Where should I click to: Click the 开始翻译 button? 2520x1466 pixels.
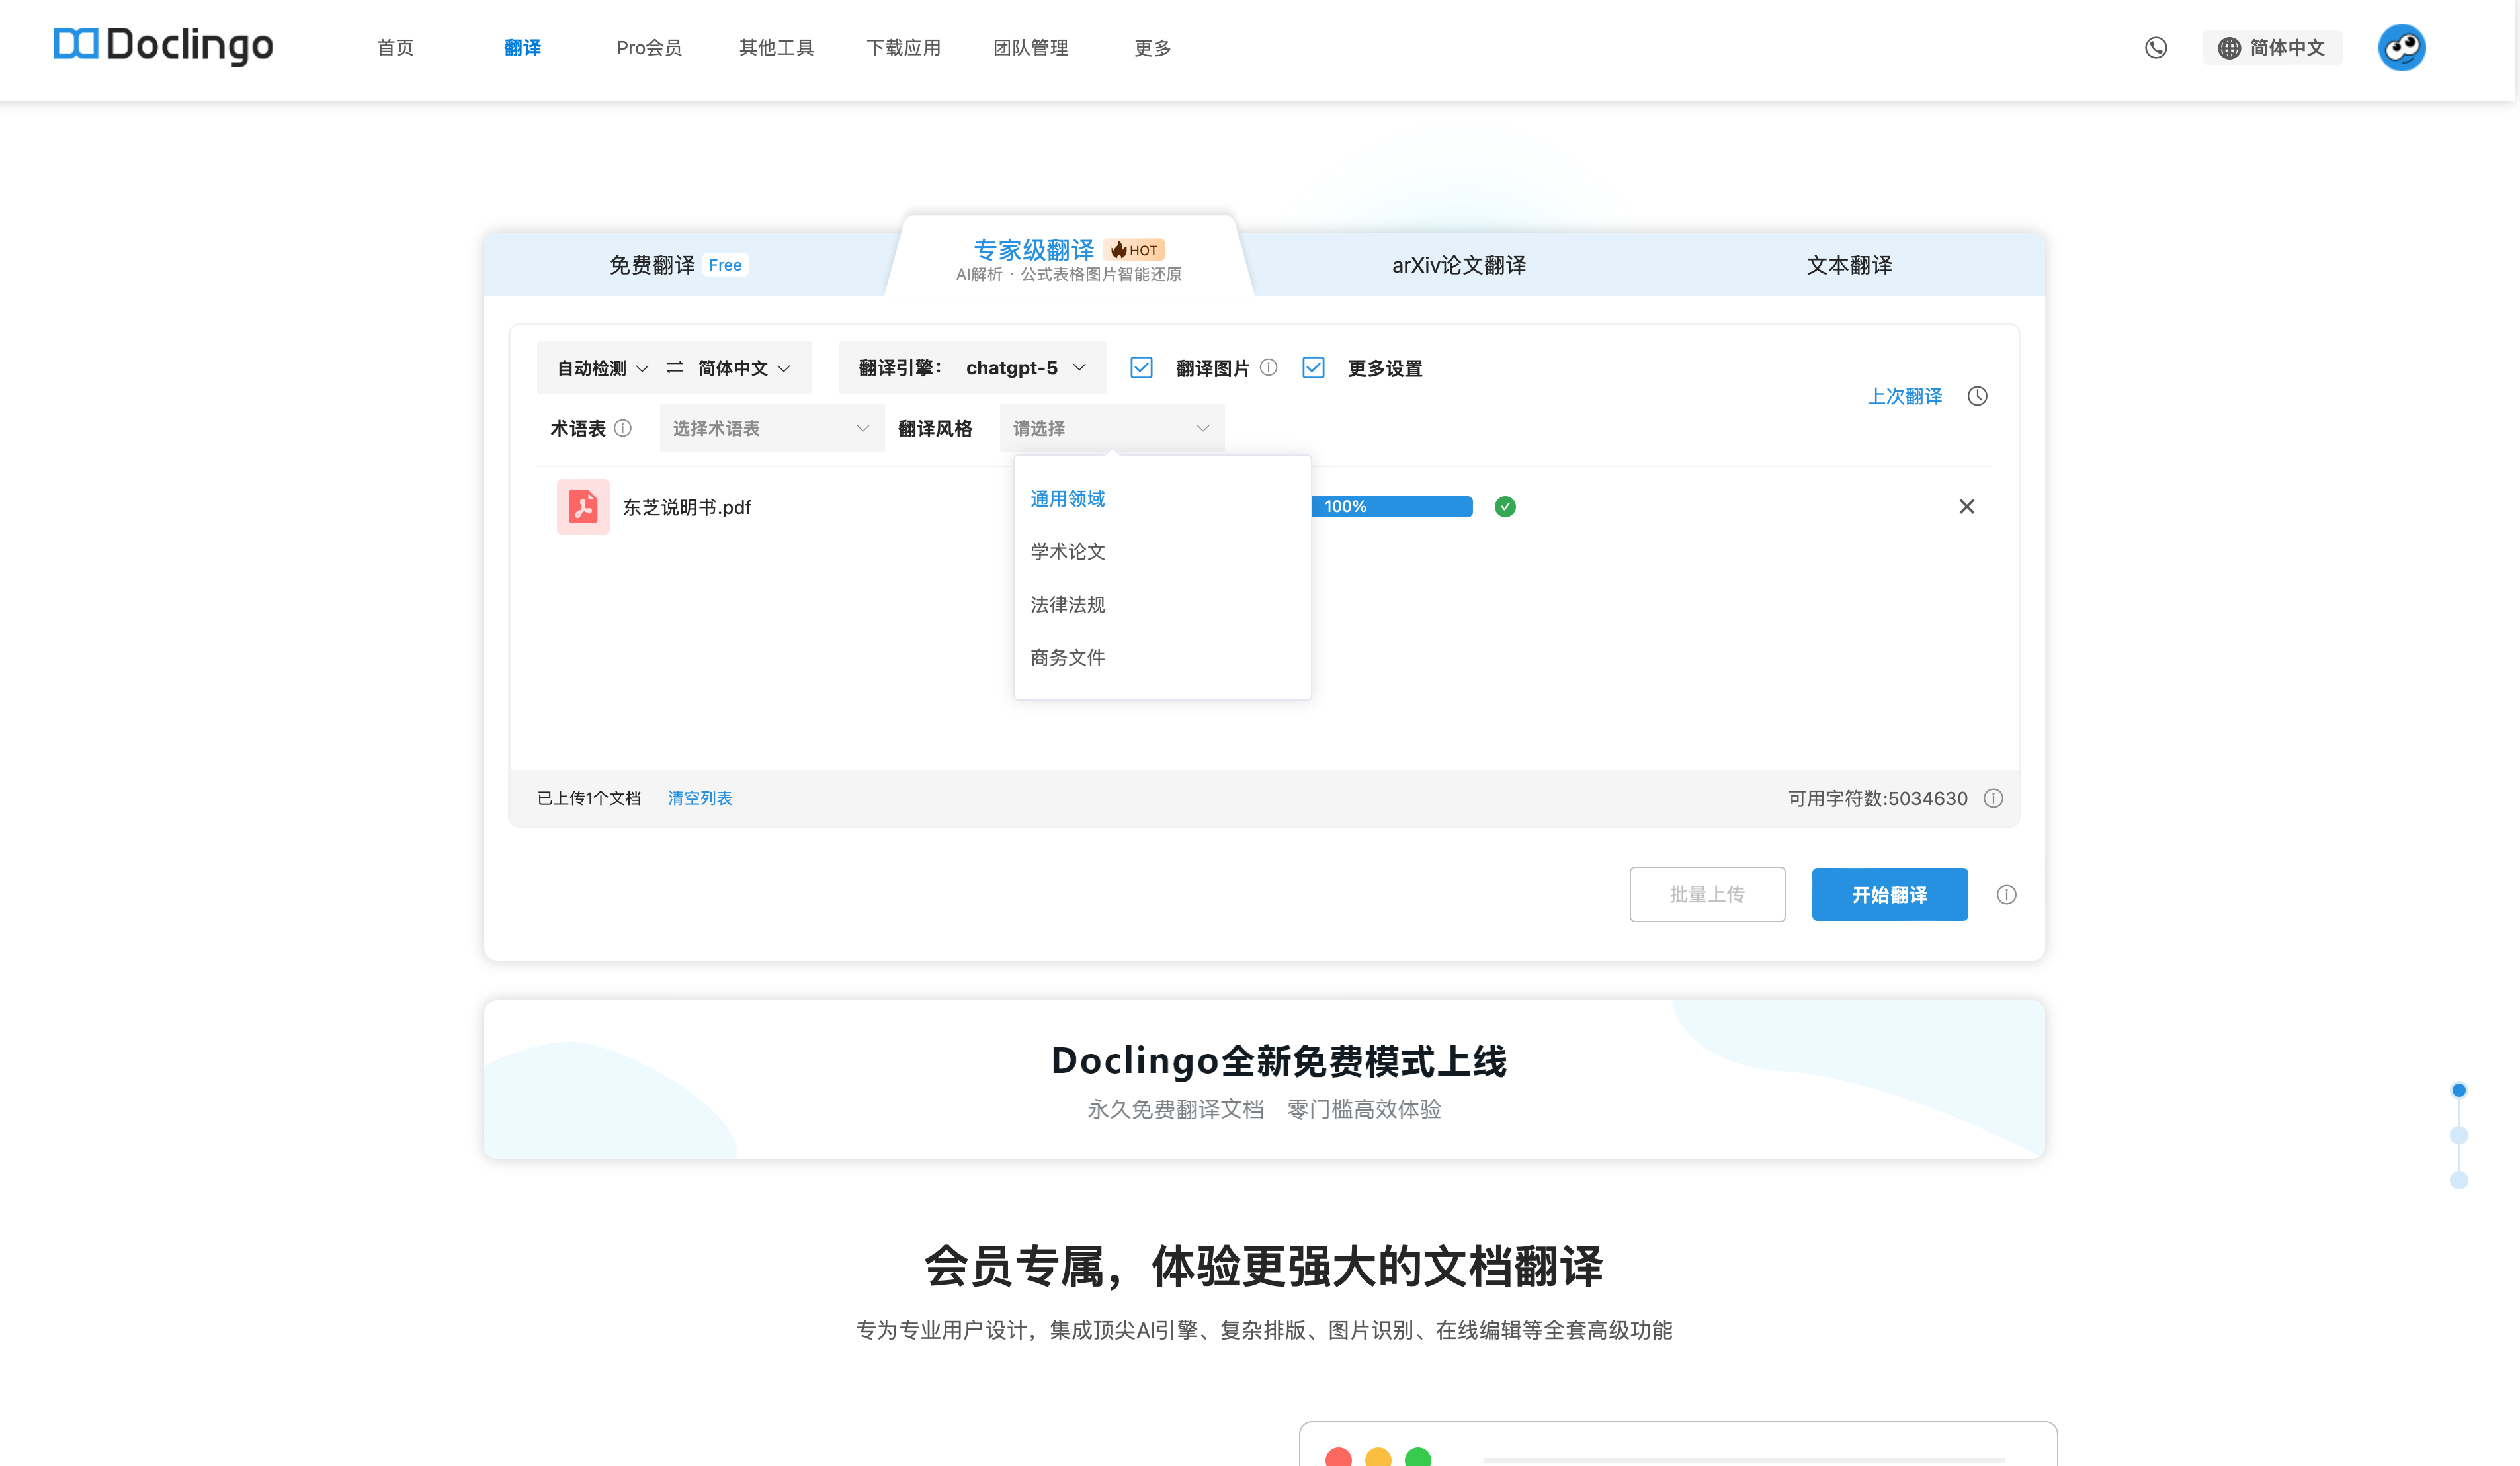pyautogui.click(x=1889, y=895)
